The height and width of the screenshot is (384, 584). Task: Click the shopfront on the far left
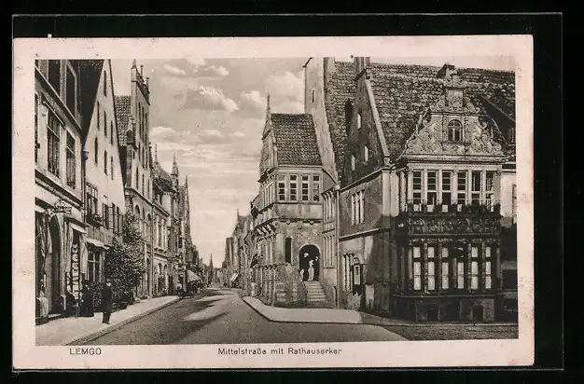coord(56,266)
